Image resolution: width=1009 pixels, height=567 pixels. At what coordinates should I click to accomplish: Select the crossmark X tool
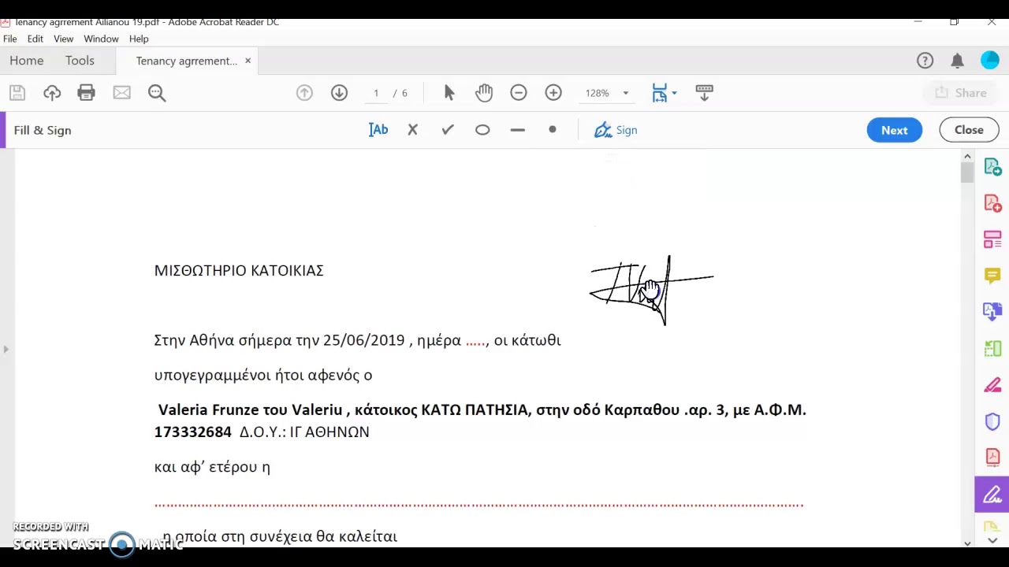coord(412,130)
